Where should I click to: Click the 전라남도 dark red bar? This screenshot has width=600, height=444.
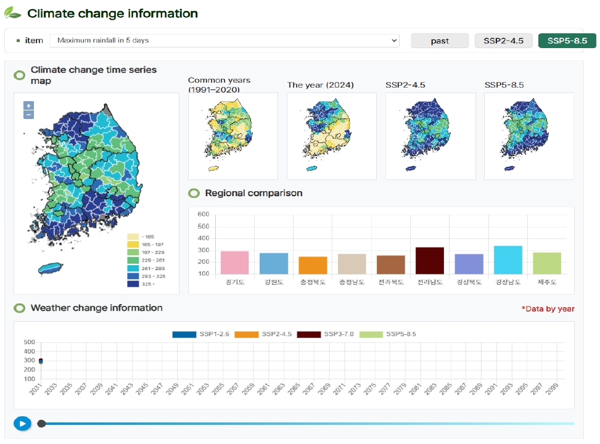pos(430,261)
